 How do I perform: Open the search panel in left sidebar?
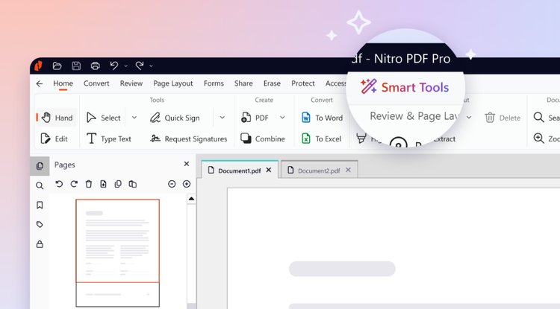(40, 186)
